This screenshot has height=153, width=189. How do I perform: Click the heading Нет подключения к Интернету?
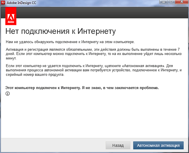coord(60,31)
